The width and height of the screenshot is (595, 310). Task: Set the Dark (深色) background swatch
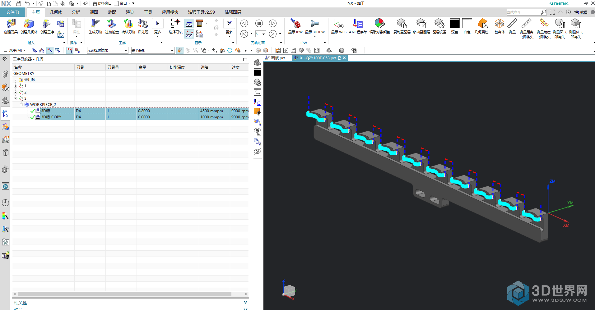tap(454, 24)
